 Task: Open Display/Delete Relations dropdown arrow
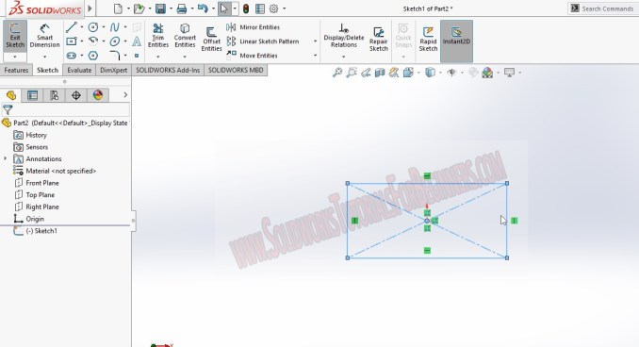(344, 57)
